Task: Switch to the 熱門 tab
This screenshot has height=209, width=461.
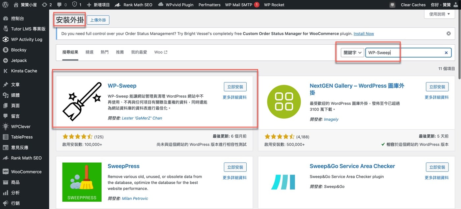Action: (x=105, y=52)
